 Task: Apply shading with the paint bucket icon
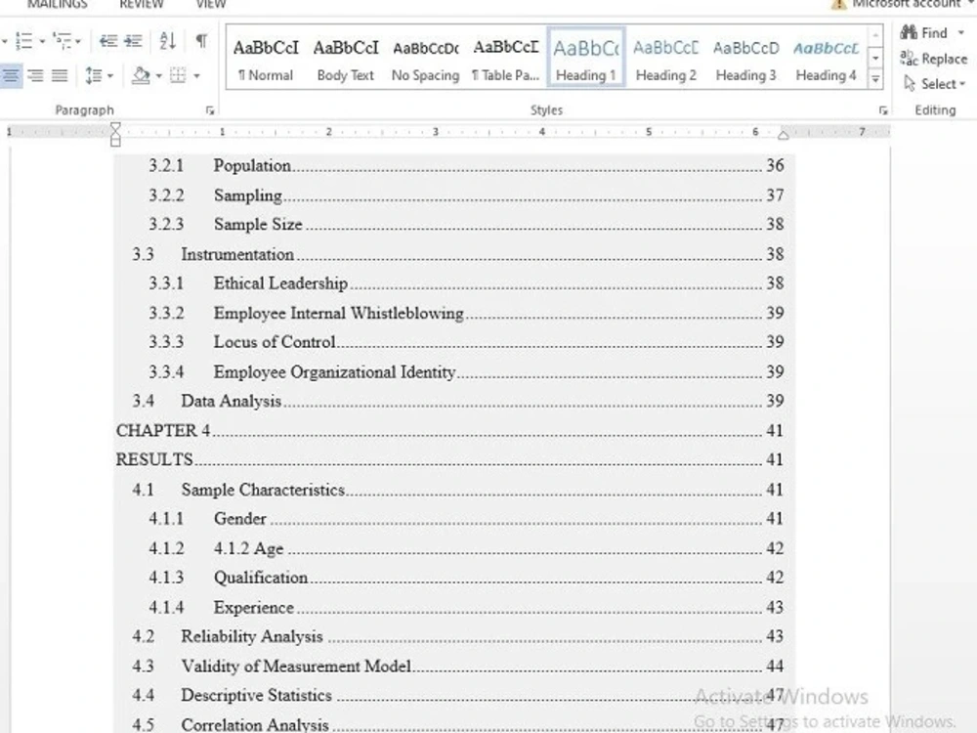[140, 75]
